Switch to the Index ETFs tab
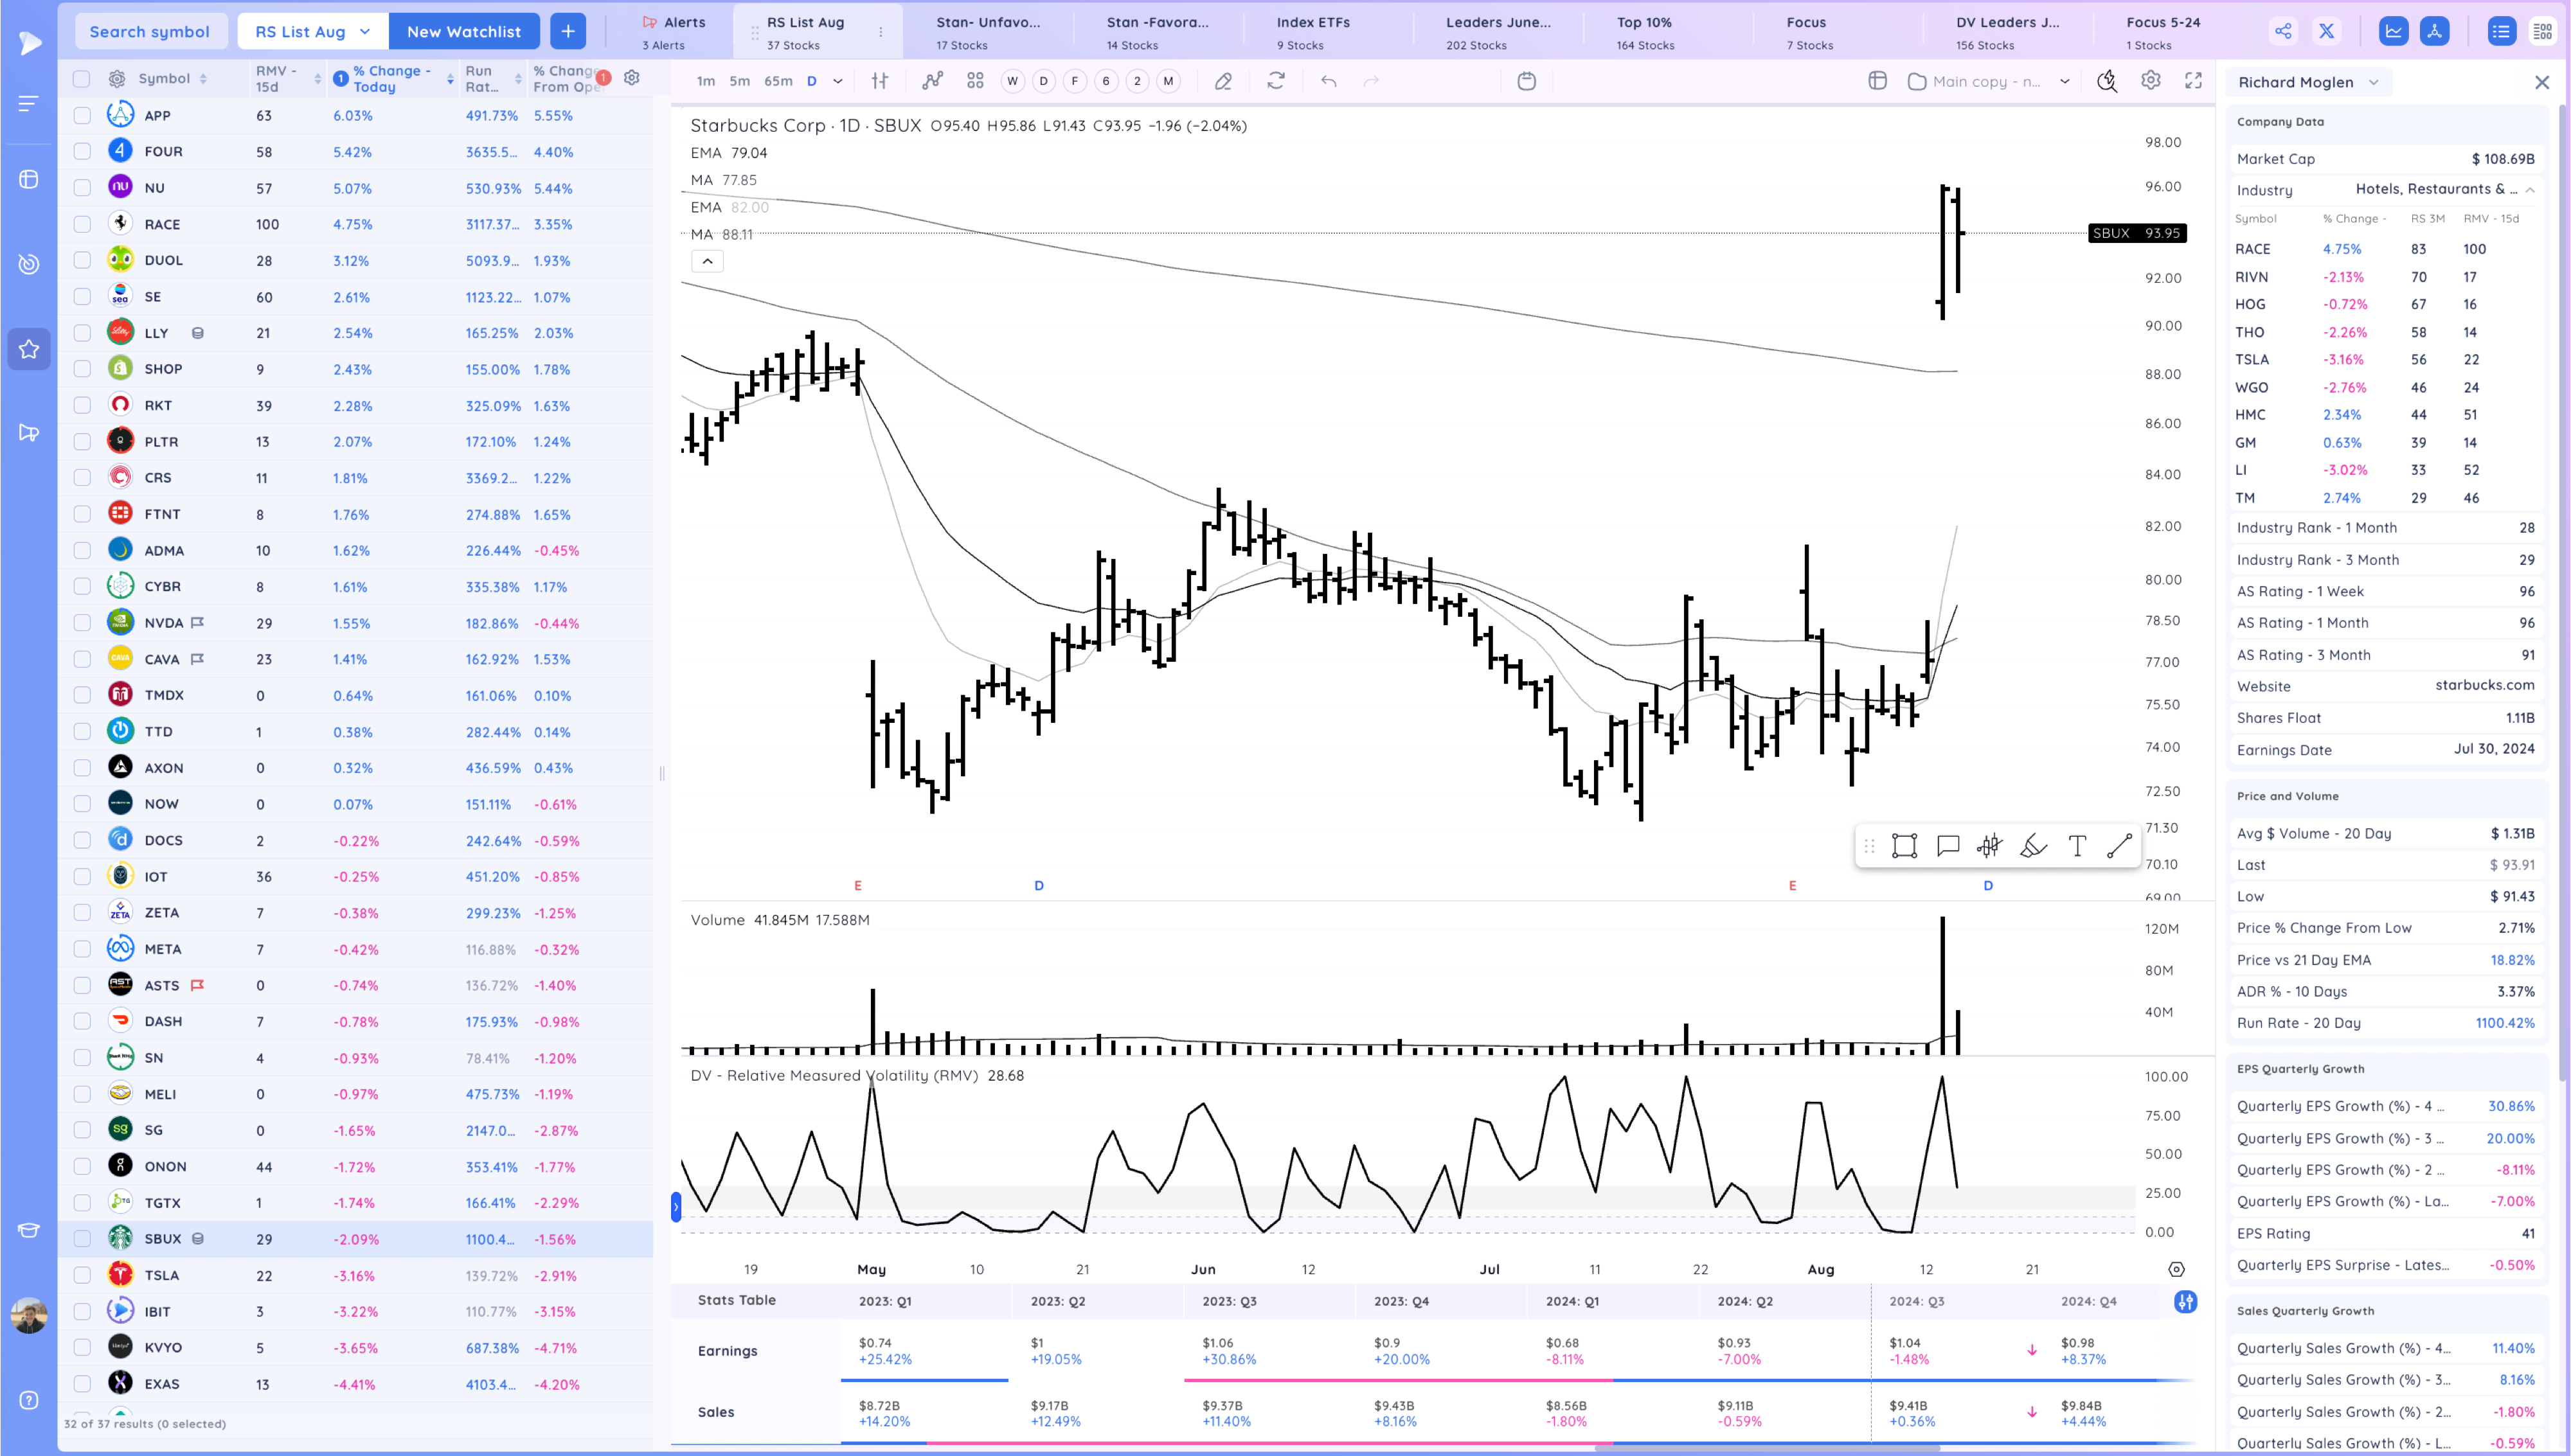The image size is (2571, 1456). (1312, 31)
